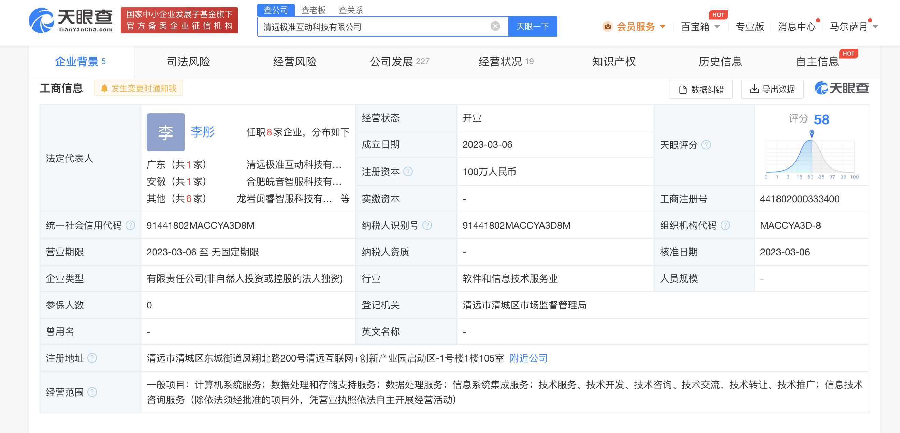Click 清远极准互动科技有… company entry

coord(294,164)
